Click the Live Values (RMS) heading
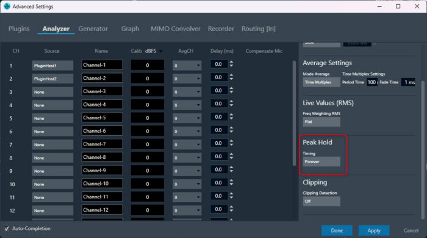427x238 pixels. [x=328, y=103]
